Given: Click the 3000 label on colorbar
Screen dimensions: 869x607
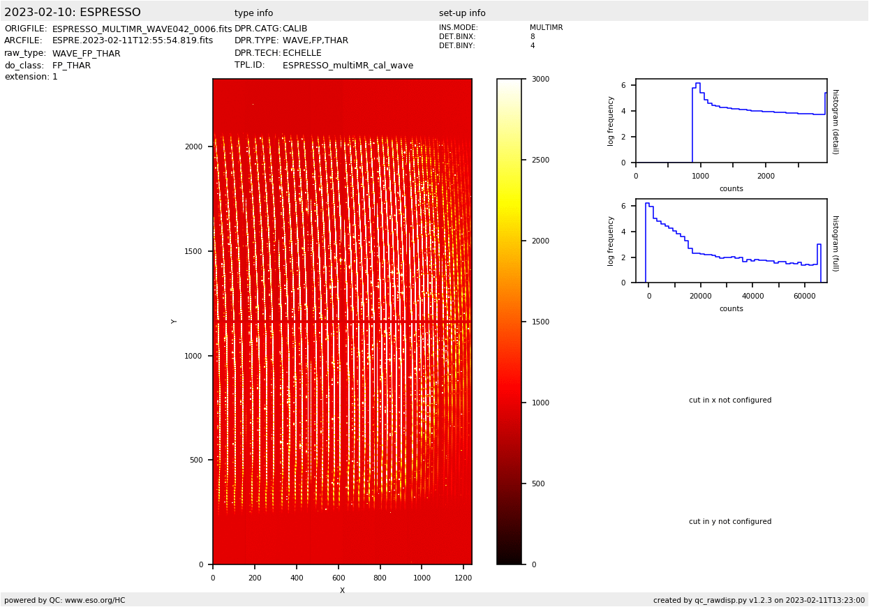Looking at the screenshot, I should tap(540, 80).
